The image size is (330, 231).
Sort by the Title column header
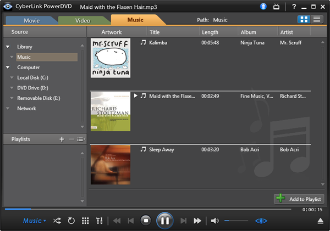coord(173,32)
